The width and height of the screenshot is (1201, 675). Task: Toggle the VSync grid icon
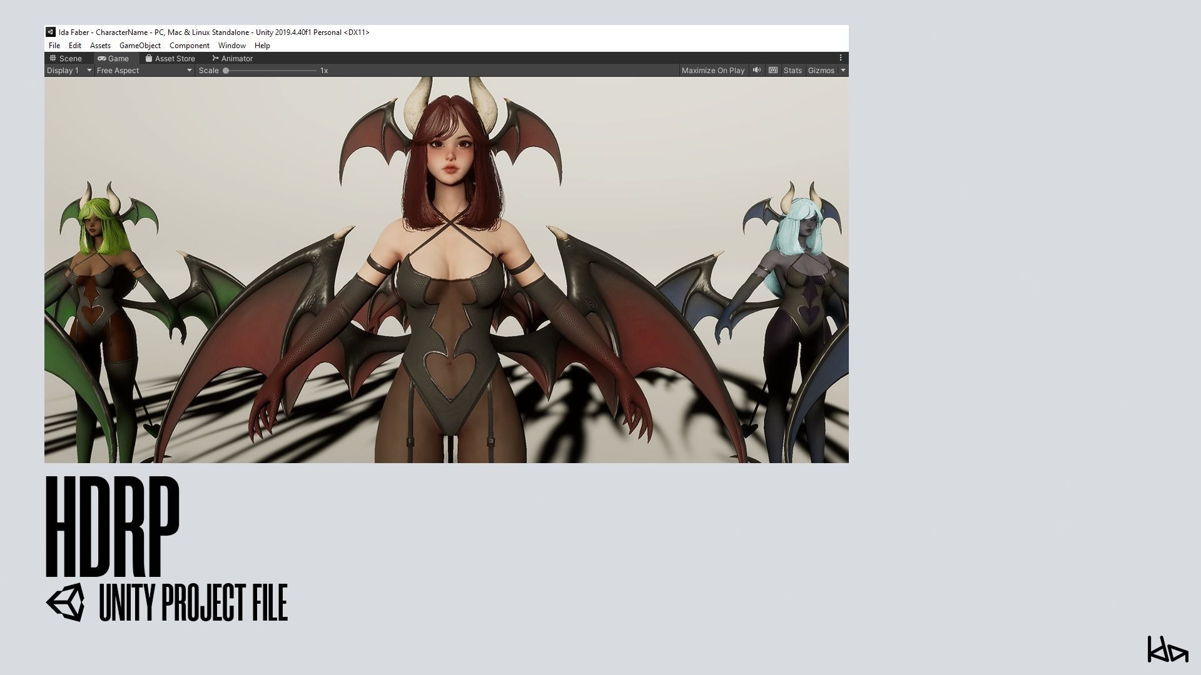pyautogui.click(x=773, y=71)
